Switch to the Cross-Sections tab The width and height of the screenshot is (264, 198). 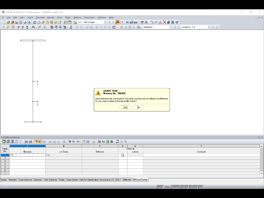(25, 180)
